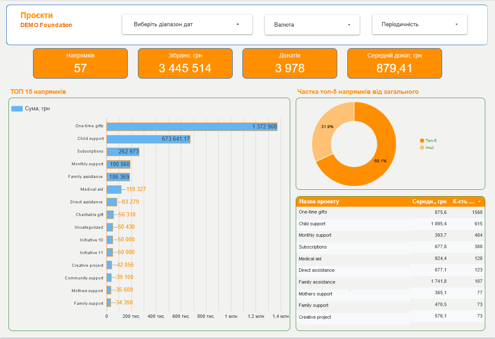This screenshot has height=339, width=495.
Task: Click the sort arrow in К-сть column header
Action: tap(479, 202)
